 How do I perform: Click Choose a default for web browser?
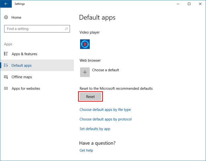[105, 70]
